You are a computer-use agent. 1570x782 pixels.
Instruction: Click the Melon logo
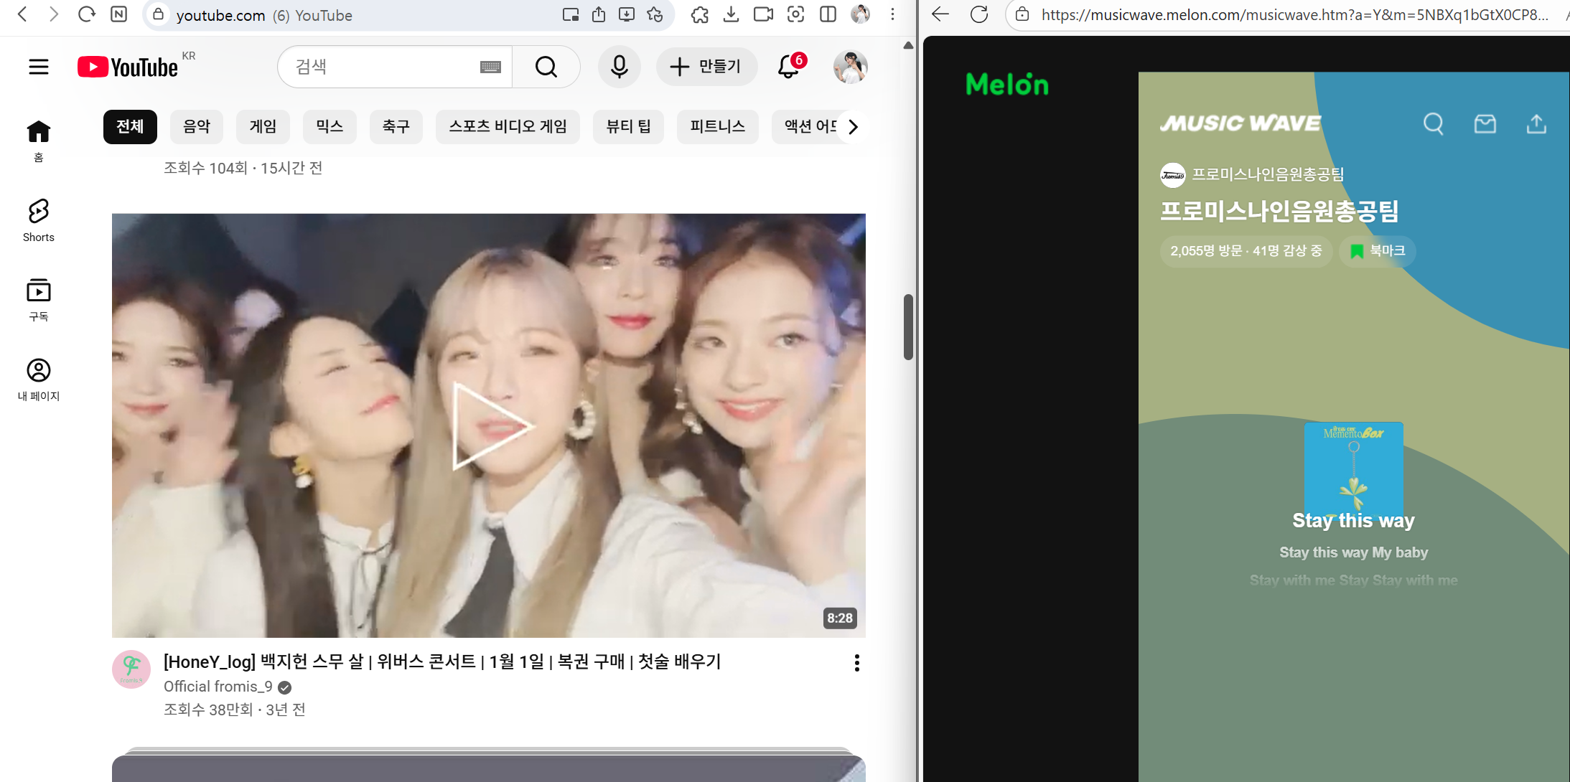click(1006, 84)
